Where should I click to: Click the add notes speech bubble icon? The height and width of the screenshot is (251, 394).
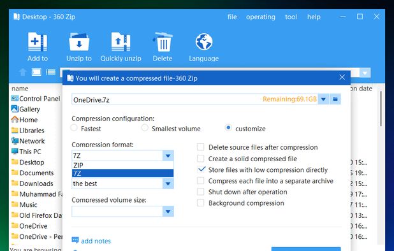tap(75, 240)
